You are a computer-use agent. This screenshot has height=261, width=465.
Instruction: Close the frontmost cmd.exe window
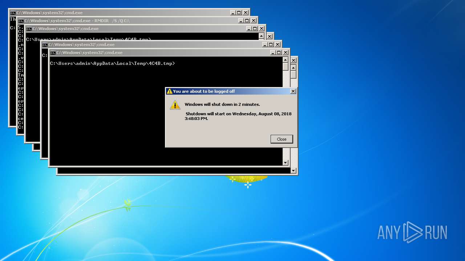point(286,53)
